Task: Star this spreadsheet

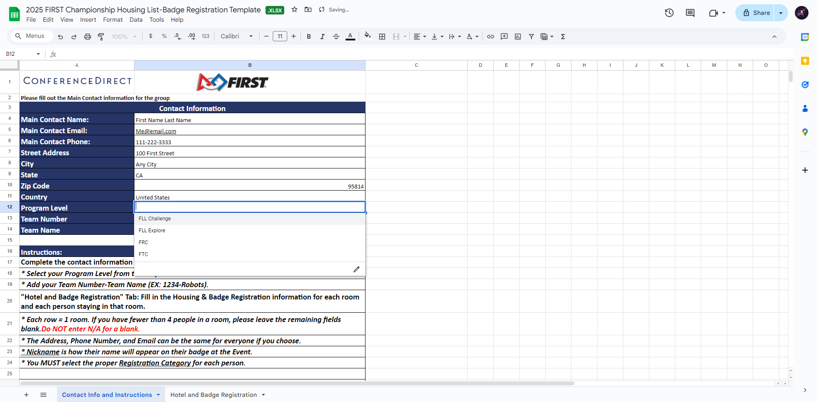Action: coord(294,9)
